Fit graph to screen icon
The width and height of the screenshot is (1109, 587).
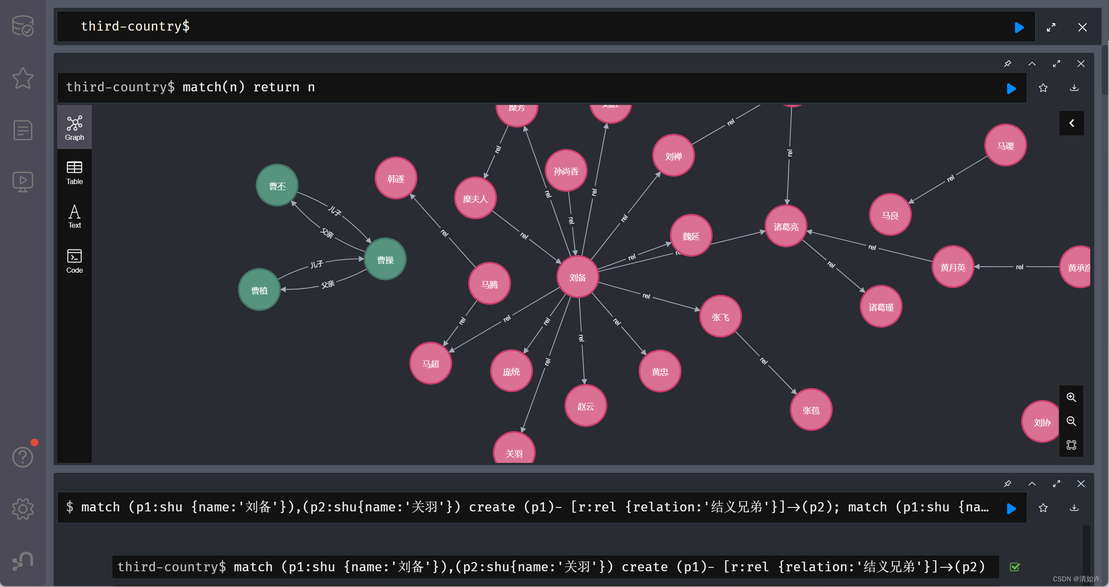tap(1071, 445)
